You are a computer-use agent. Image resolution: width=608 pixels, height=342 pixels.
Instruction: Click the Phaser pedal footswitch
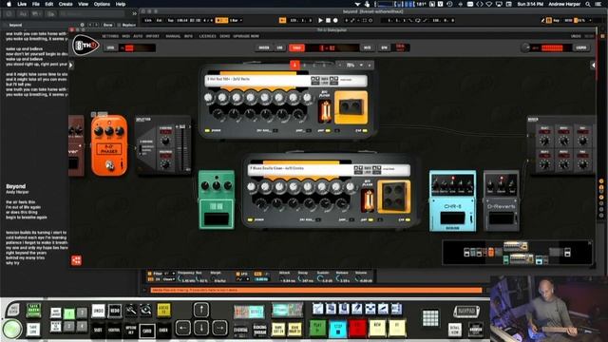pyautogui.click(x=110, y=166)
